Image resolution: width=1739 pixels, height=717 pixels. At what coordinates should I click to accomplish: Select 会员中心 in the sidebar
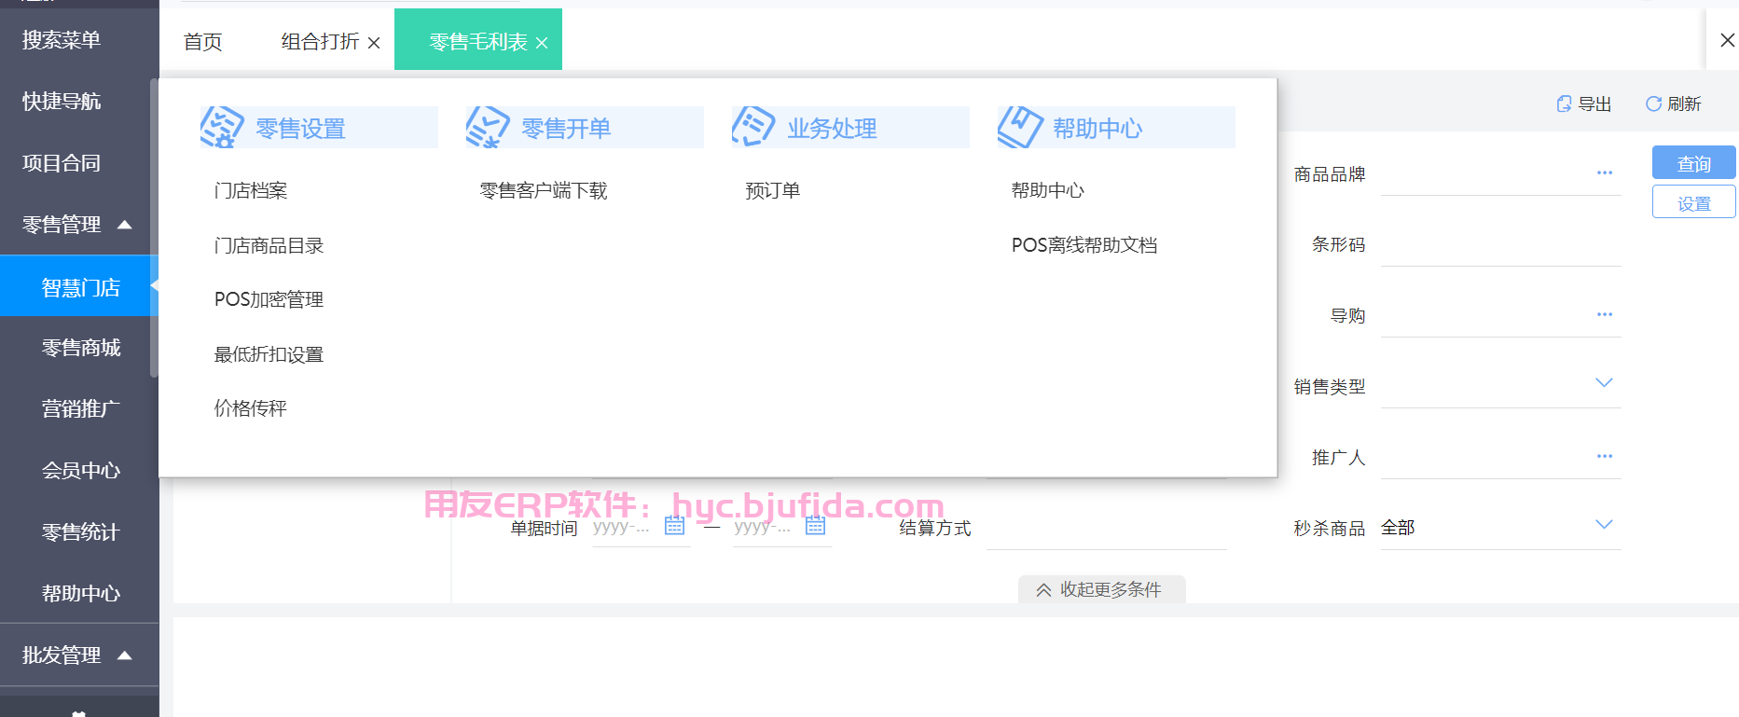tap(79, 471)
